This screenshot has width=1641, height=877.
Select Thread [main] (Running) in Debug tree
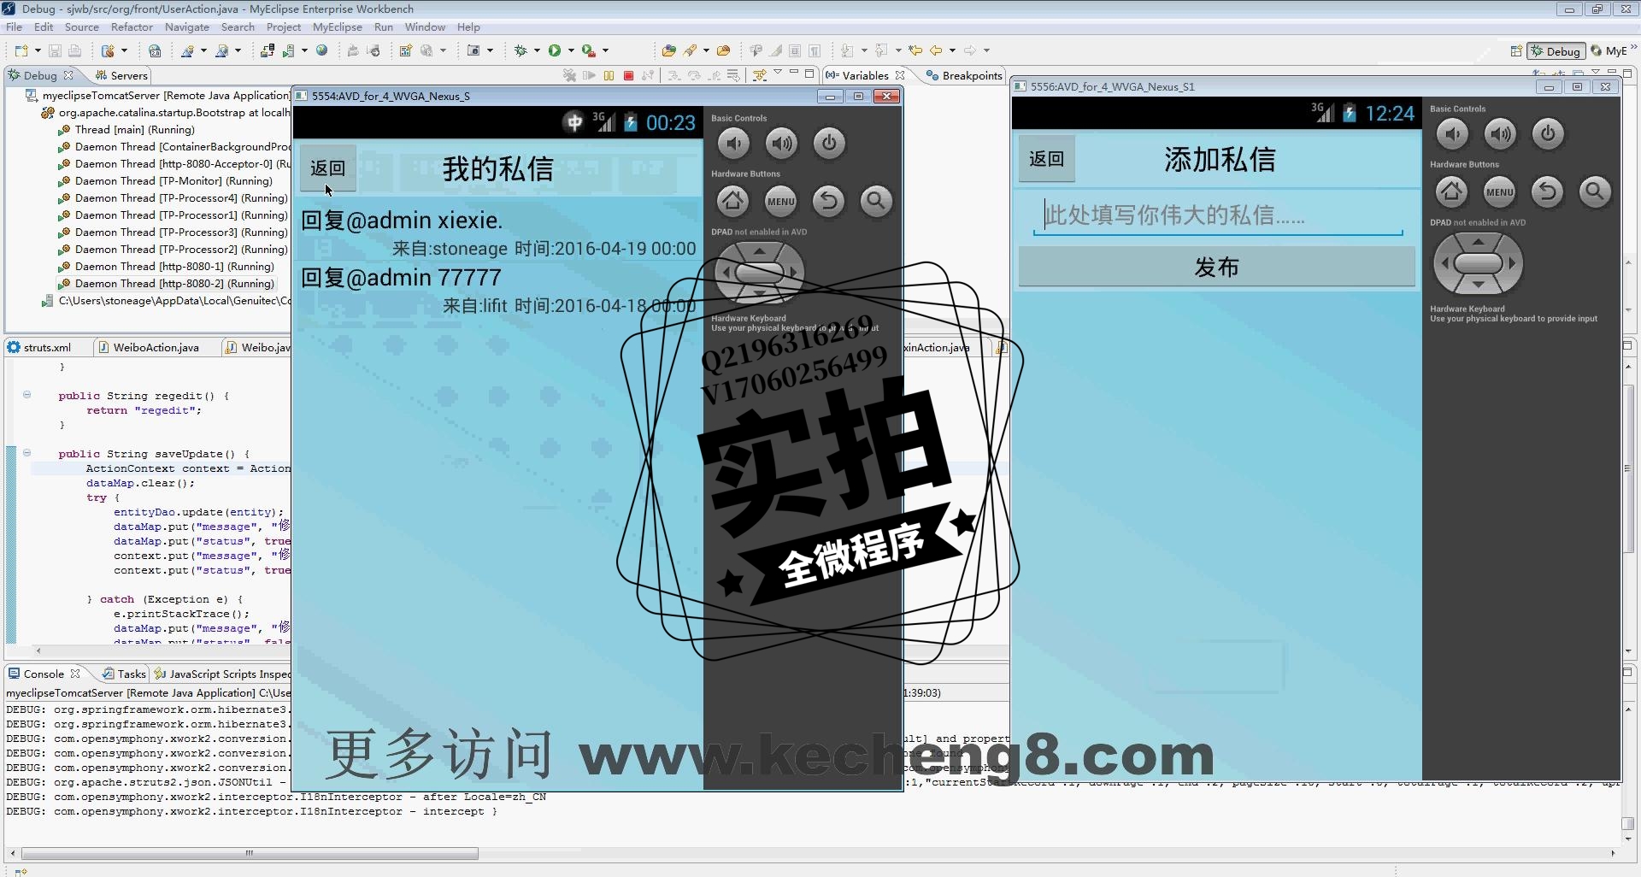(x=134, y=129)
